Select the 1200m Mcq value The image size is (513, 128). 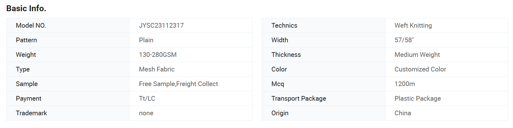click(405, 84)
